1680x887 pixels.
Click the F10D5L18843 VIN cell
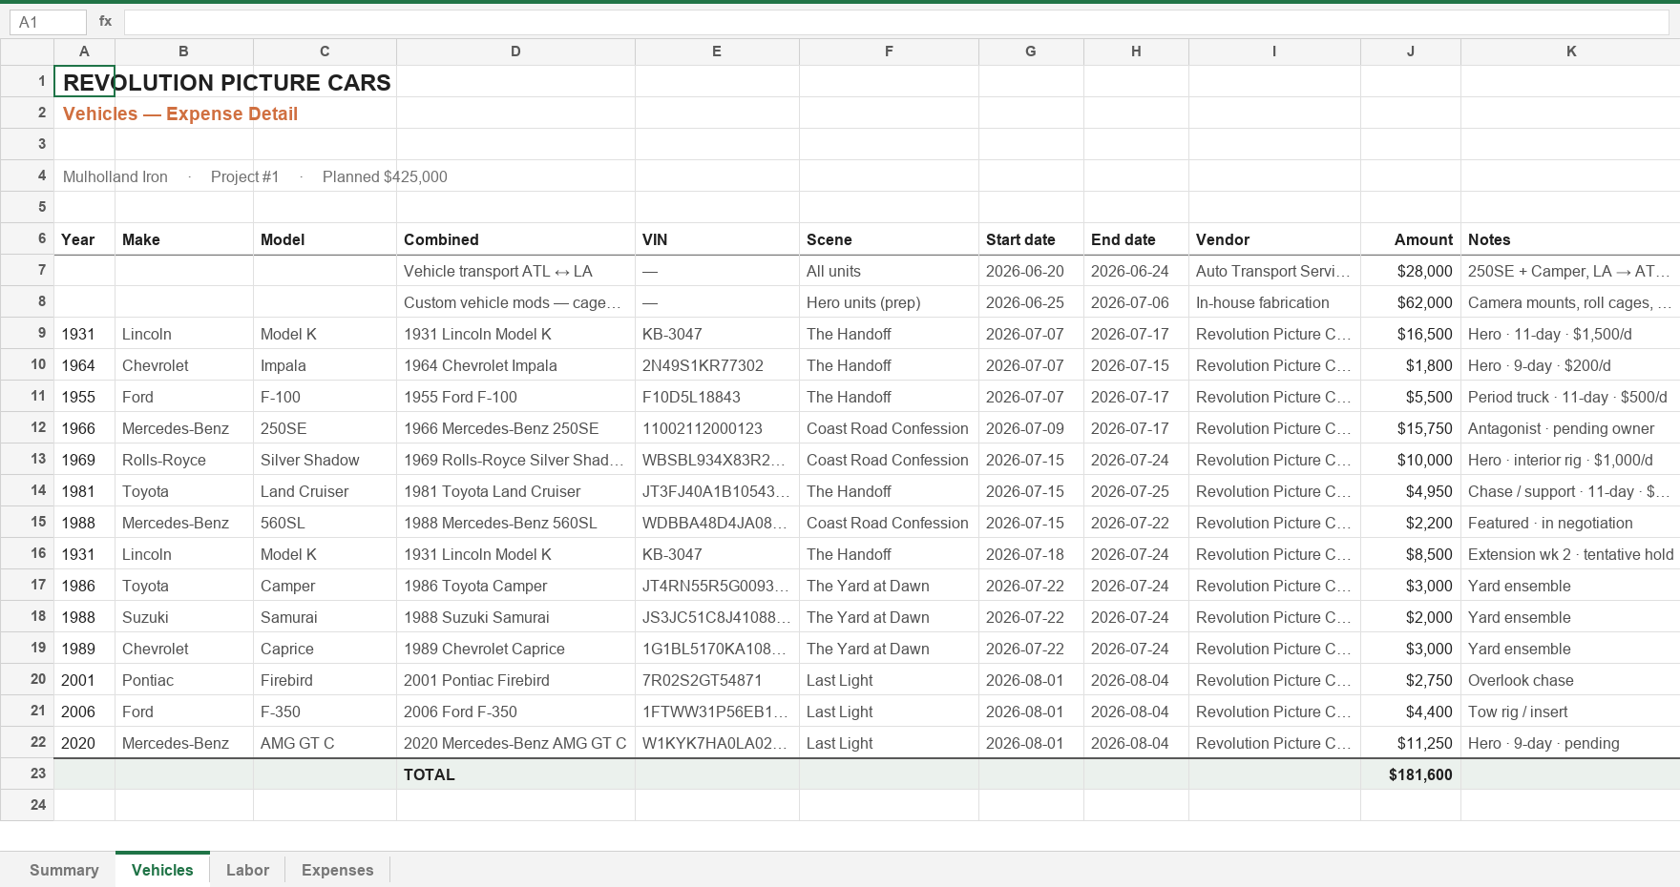(x=717, y=397)
